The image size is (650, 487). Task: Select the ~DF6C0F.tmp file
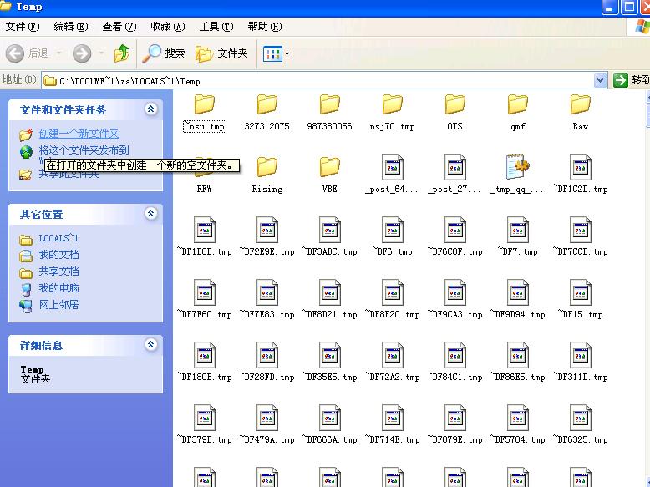(454, 237)
